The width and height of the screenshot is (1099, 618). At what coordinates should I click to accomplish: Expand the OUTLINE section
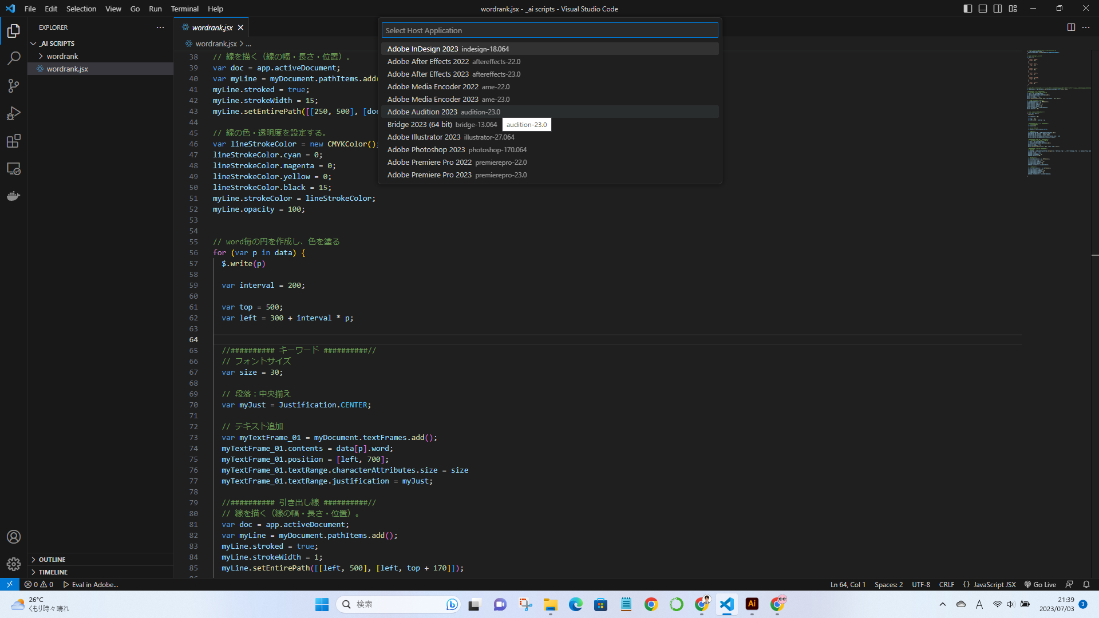[x=52, y=560]
